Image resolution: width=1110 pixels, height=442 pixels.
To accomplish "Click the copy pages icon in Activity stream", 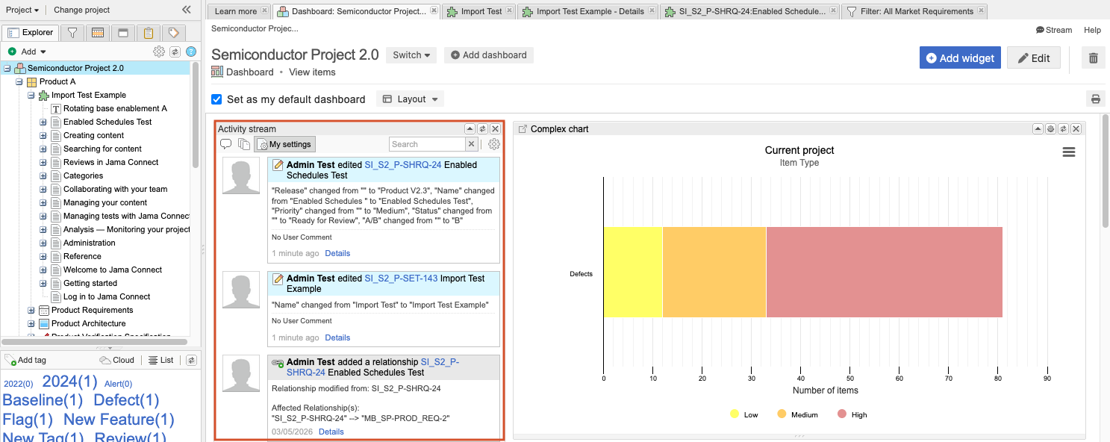I will (244, 144).
